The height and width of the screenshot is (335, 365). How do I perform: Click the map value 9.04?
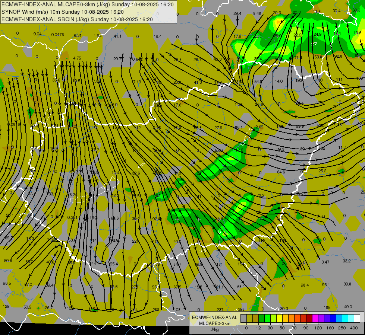[x=38, y=34]
